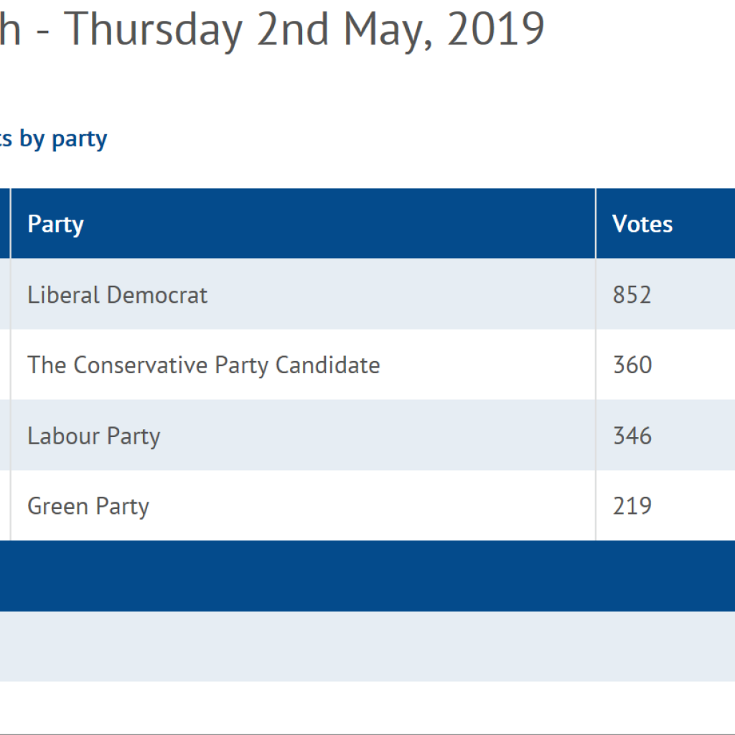
Task: Click the Green Party cell
Action: tap(303, 506)
